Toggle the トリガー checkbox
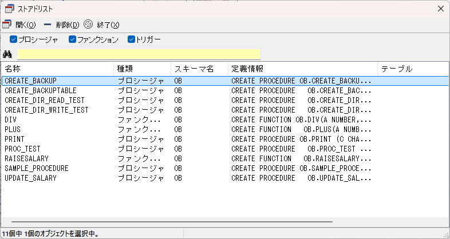Viewport: 450px width, 239px height. (x=131, y=39)
